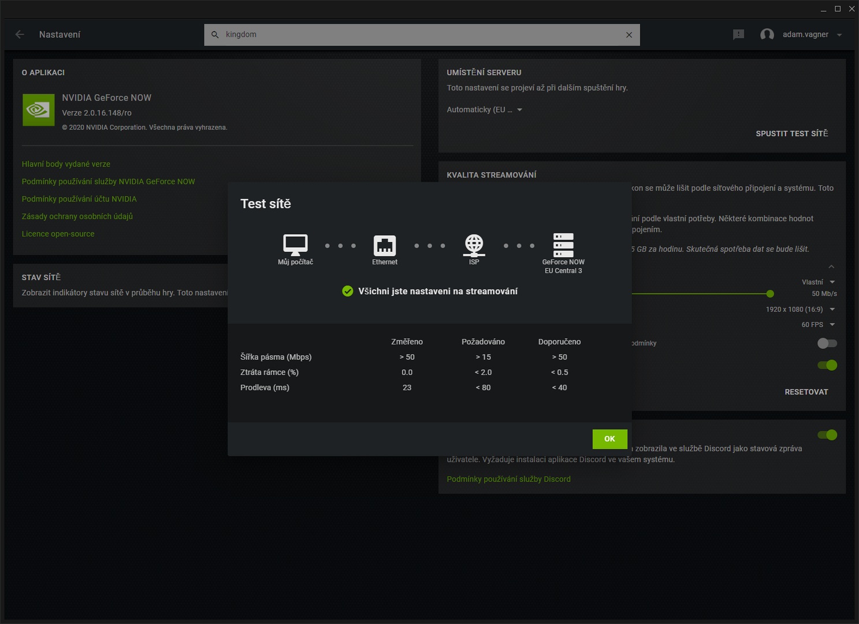Toggle the green switch above RESETOVAT

pos(827,365)
